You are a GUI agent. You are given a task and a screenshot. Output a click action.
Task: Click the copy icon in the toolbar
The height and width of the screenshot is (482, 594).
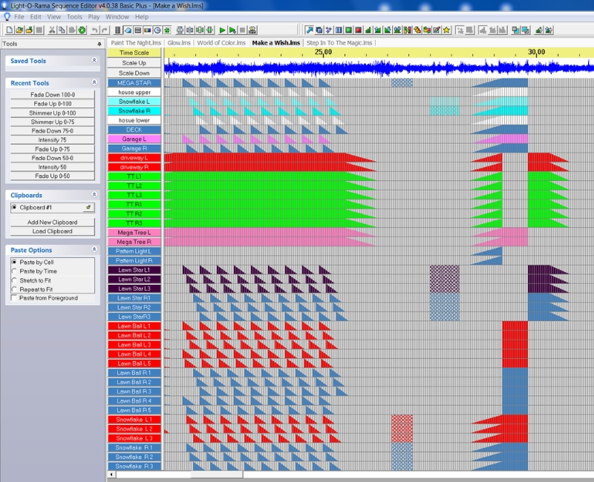[62, 30]
